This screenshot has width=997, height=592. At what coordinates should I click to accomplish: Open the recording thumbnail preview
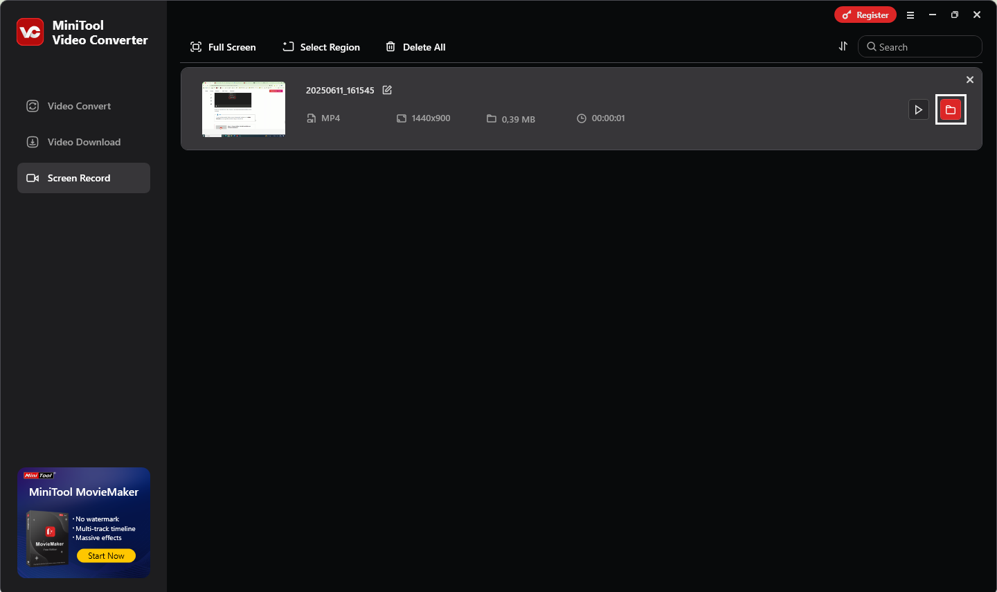(244, 109)
